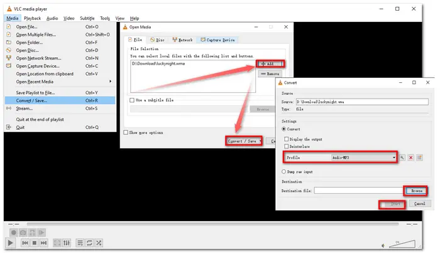Click the Stop playback button
This screenshot has height=253, width=440.
click(x=34, y=242)
